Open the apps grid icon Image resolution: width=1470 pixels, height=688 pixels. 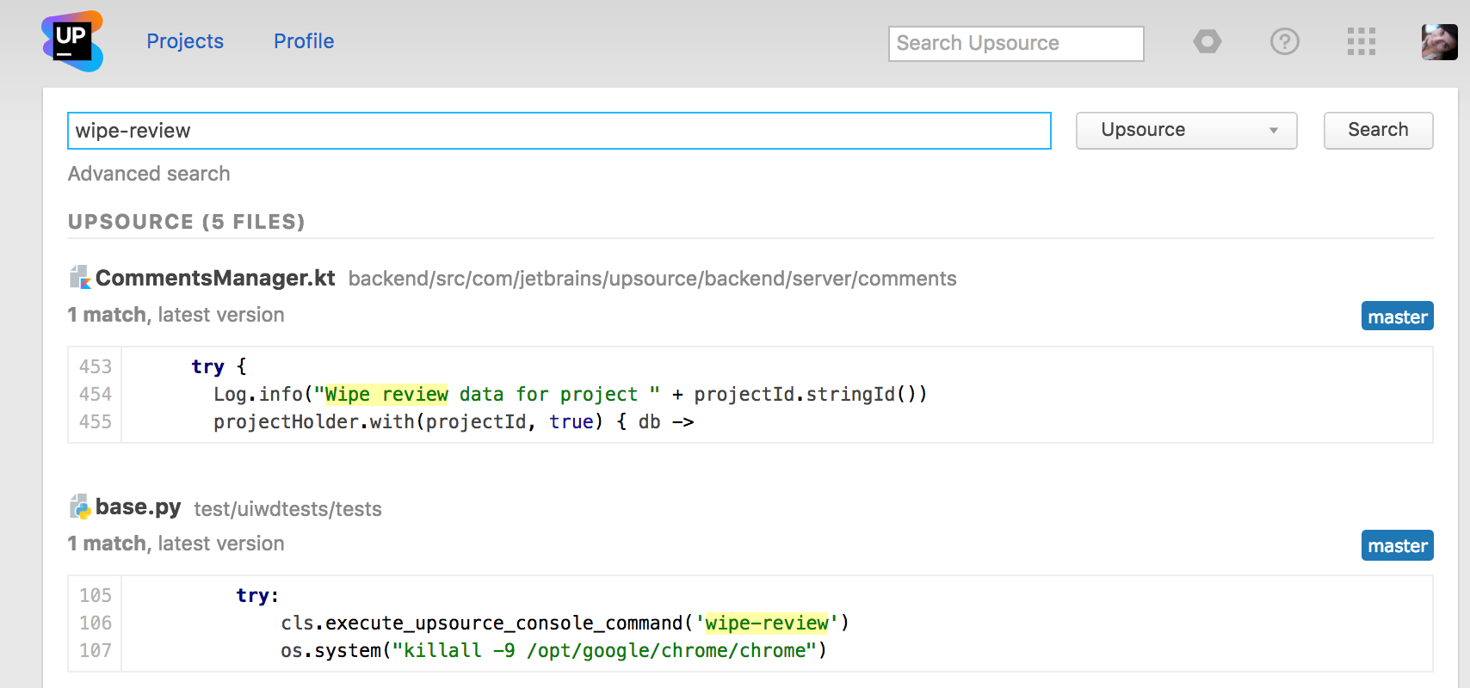click(x=1362, y=41)
